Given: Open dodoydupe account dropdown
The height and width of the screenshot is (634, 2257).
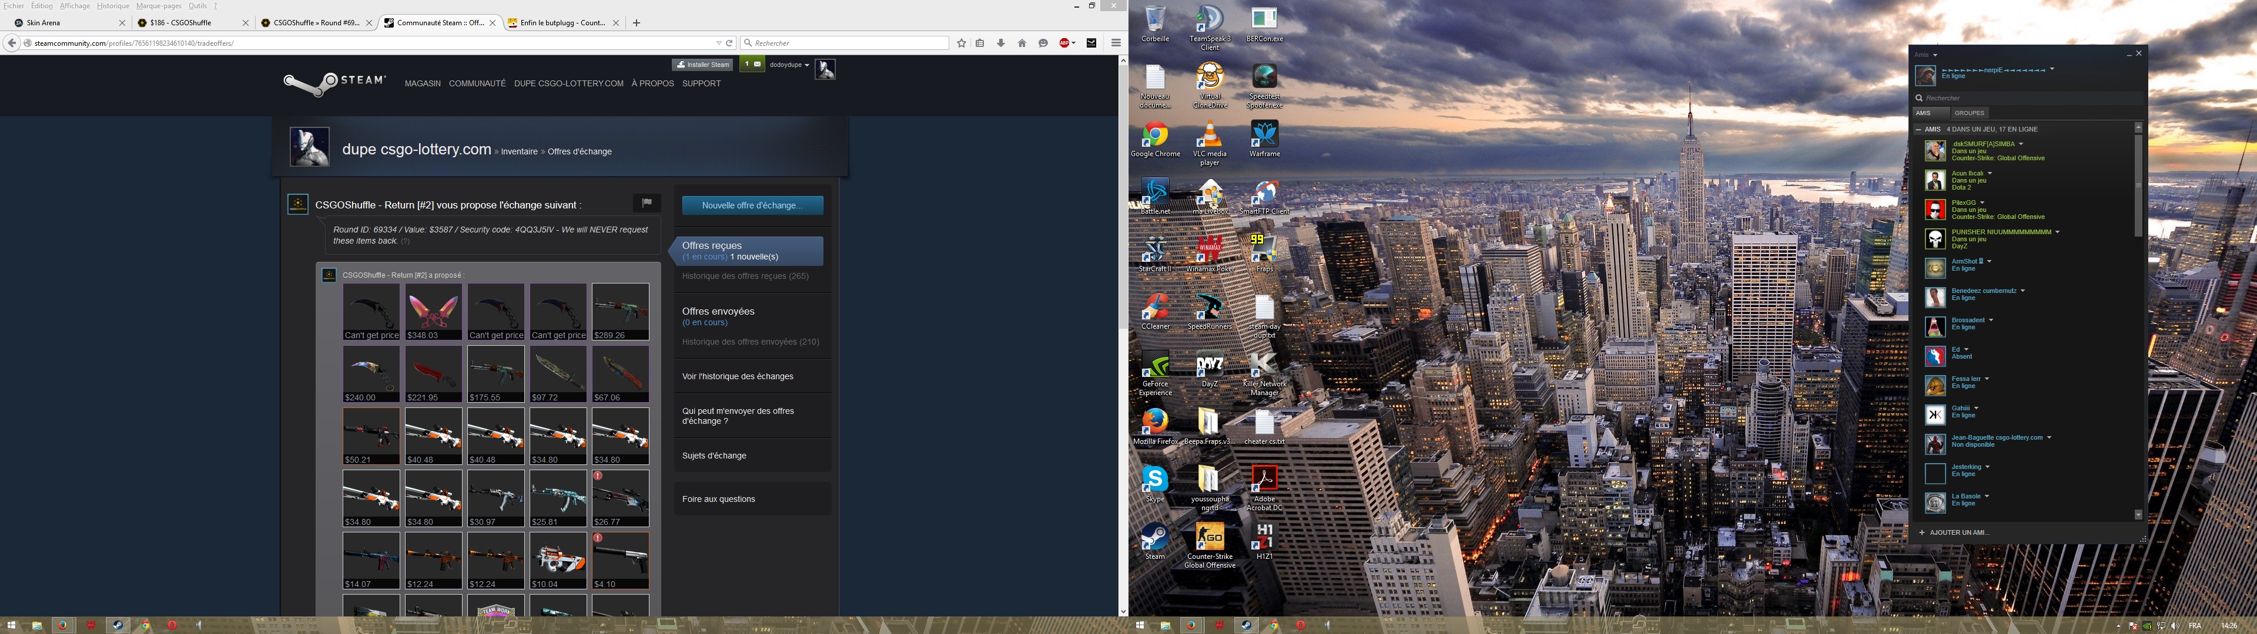Looking at the screenshot, I should [x=789, y=65].
